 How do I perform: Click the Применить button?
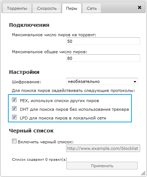click(x=102, y=166)
